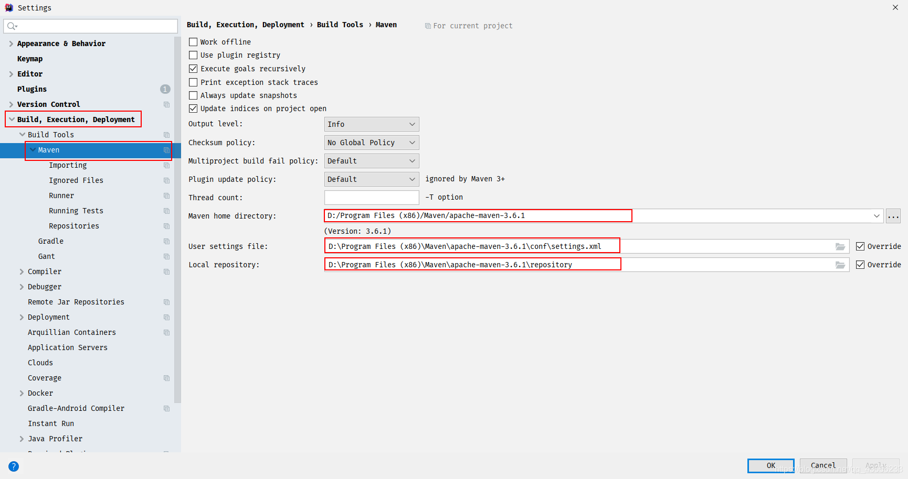Click the OK button
Screen dimensions: 908x479
(770, 465)
